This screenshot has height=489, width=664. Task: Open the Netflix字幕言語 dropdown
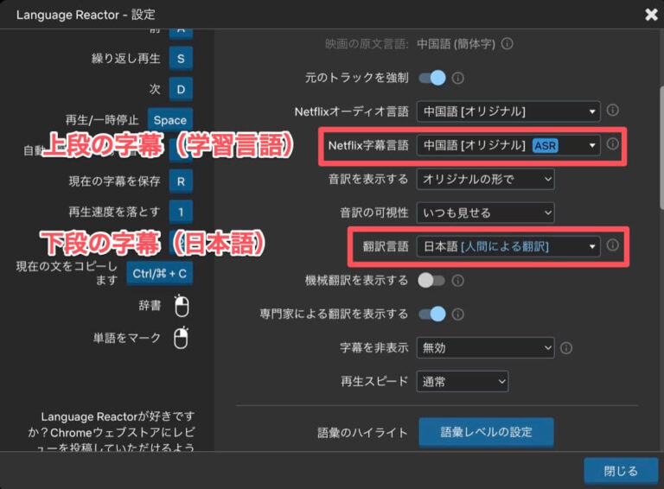pyautogui.click(x=508, y=145)
